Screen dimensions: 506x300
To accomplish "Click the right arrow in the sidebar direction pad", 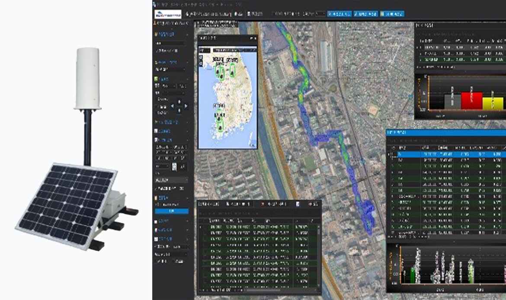I will click(186, 106).
